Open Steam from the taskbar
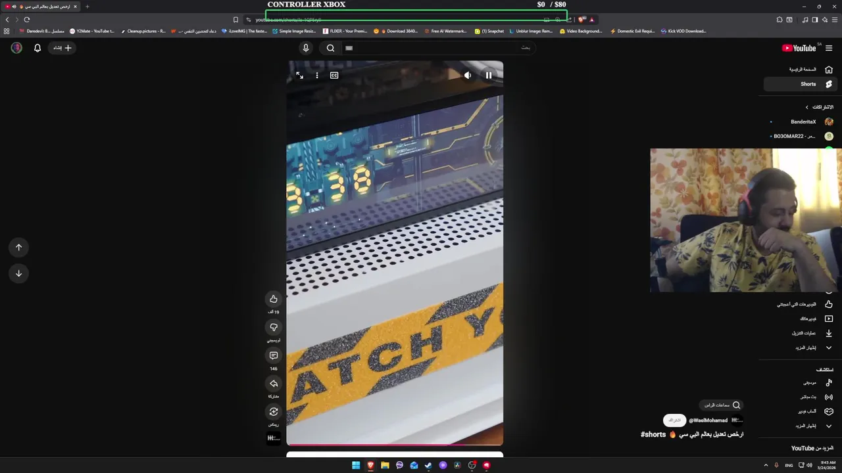Screen dimensions: 842x473 pyautogui.click(x=428, y=465)
